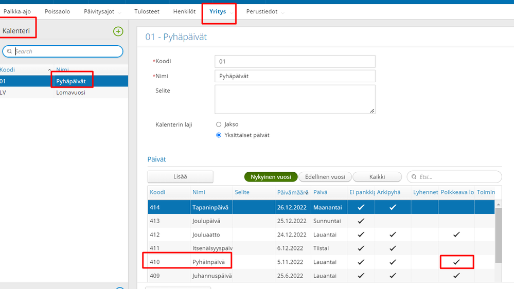
Task: Select Yksittäiset päivät radio button
Action: click(x=219, y=135)
